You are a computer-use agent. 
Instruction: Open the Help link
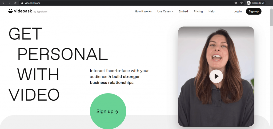[211, 11]
